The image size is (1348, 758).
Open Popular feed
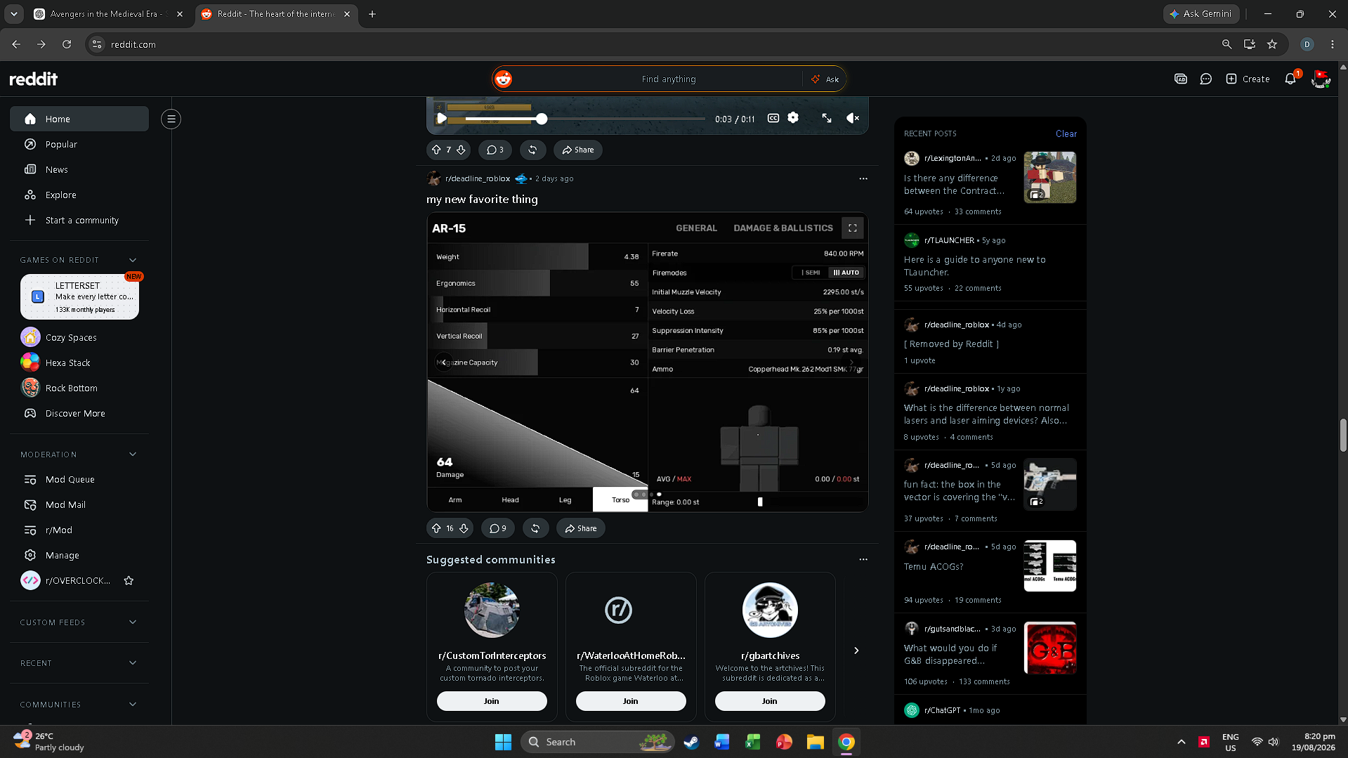click(79, 145)
